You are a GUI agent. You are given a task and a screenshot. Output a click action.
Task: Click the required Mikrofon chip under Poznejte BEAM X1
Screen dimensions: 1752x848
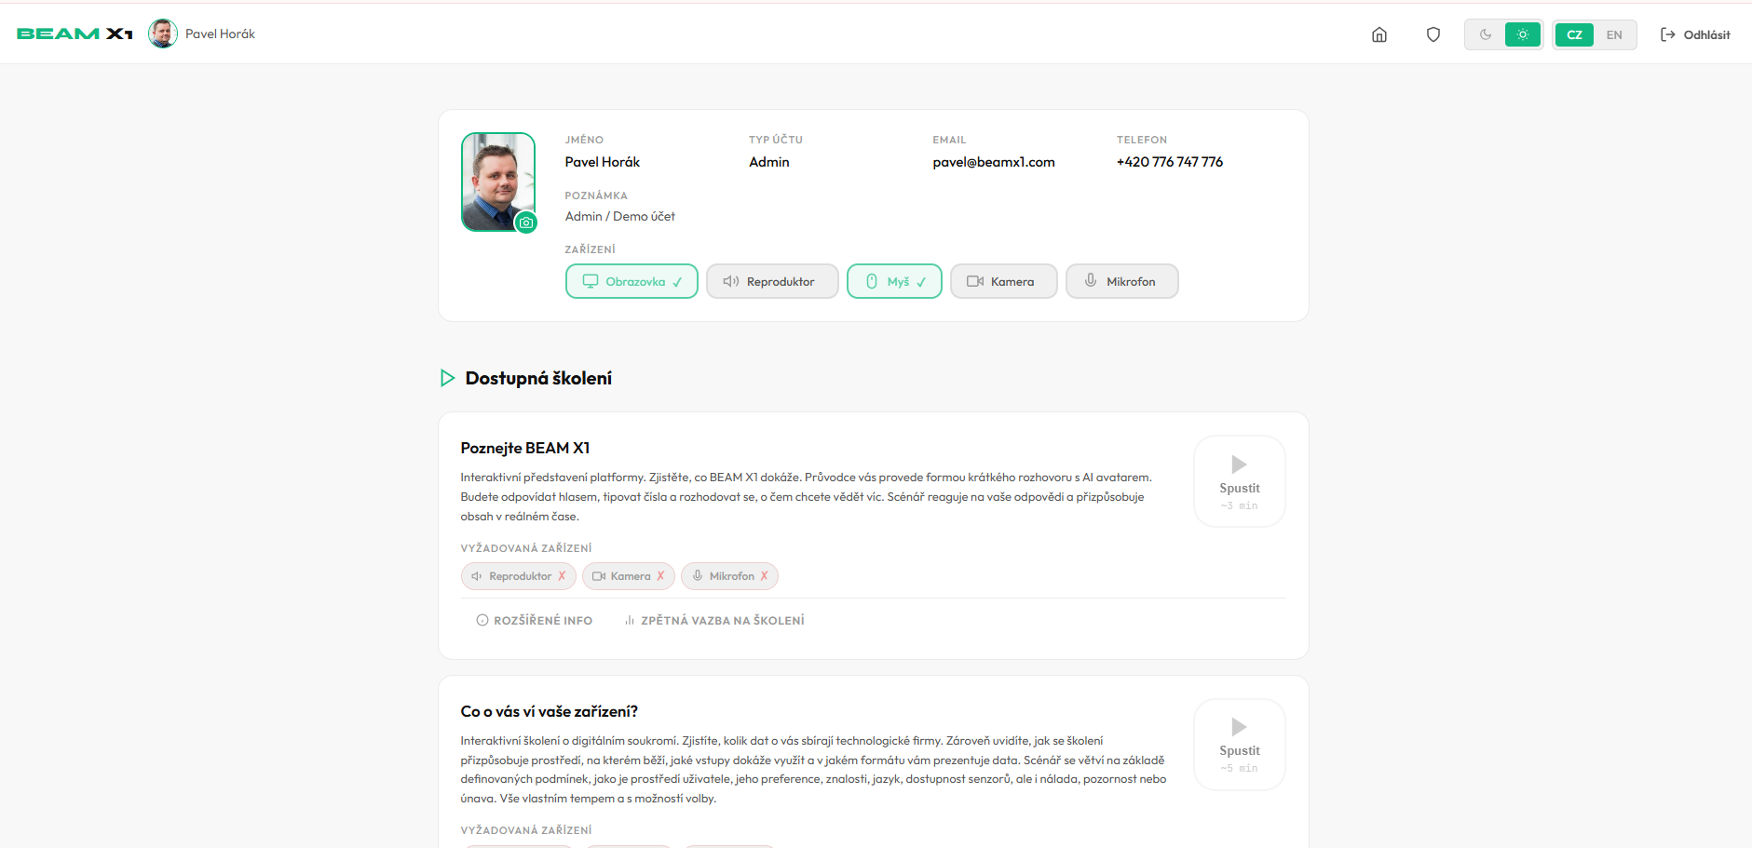[729, 576]
